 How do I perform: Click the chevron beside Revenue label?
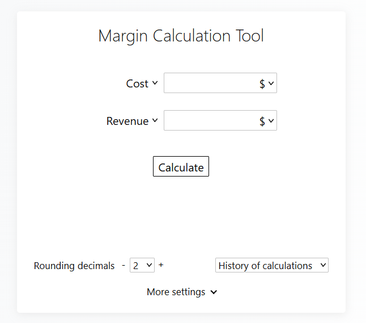155,121
